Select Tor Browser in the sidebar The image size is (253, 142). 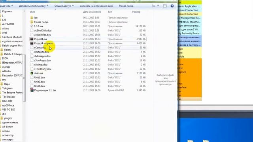tap(9, 97)
